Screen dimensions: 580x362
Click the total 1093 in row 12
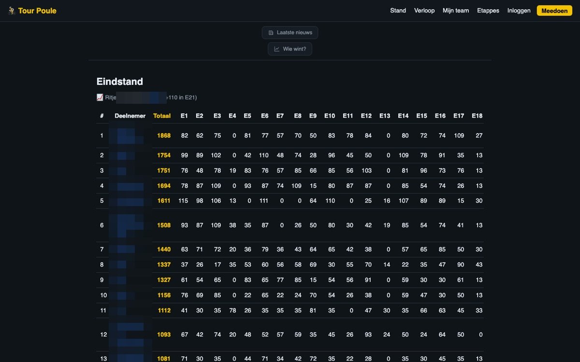[164, 334]
